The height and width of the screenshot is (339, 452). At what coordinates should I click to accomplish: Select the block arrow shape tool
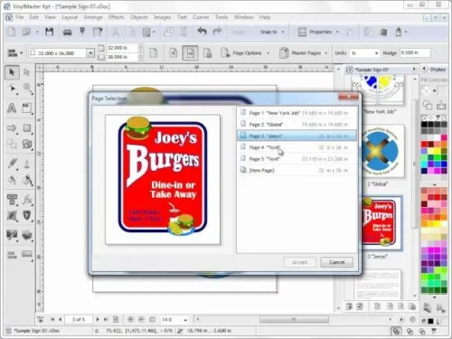[x=12, y=128]
